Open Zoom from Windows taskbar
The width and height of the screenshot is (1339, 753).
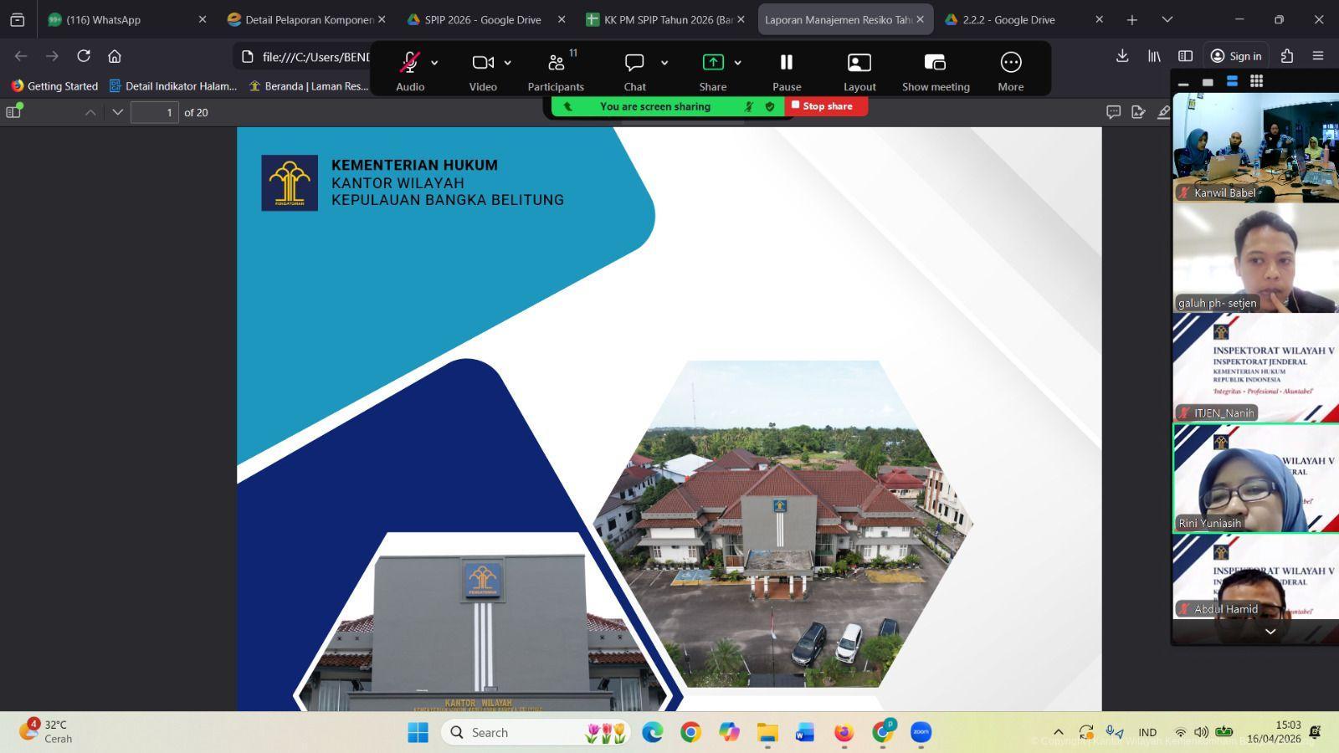tap(921, 732)
